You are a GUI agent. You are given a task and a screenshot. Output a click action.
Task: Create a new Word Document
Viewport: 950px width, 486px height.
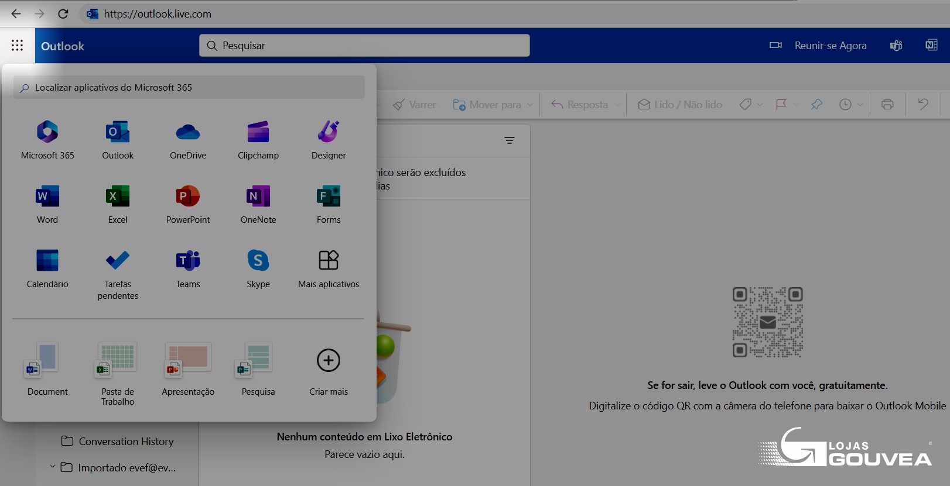tap(47, 368)
